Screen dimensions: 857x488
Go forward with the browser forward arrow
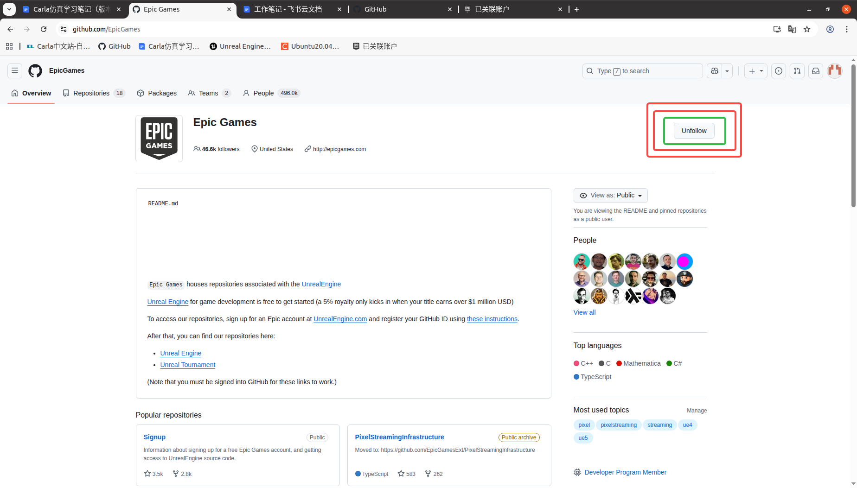pos(27,29)
